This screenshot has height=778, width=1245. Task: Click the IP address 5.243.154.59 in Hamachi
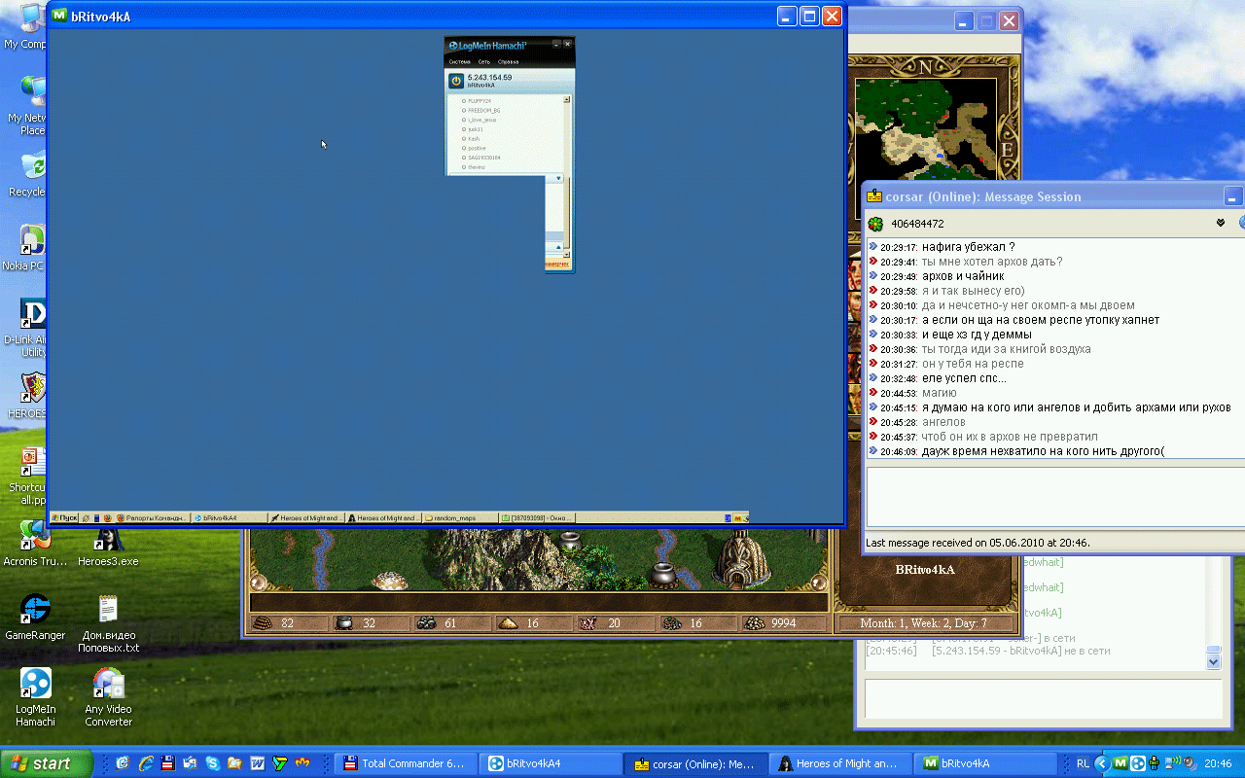click(x=489, y=77)
